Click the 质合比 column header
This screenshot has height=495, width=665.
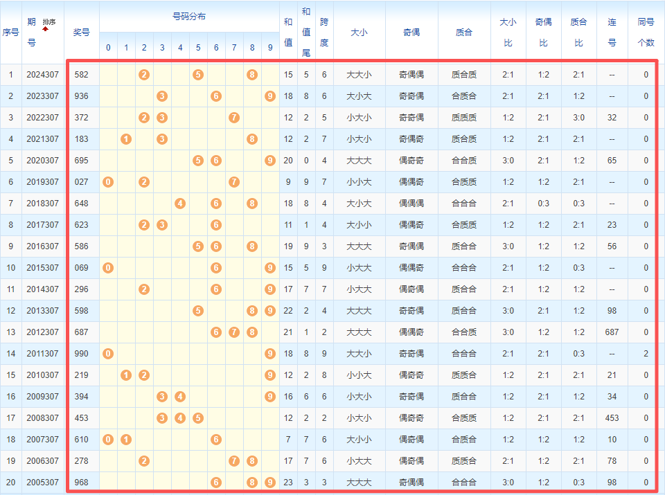[x=578, y=33]
